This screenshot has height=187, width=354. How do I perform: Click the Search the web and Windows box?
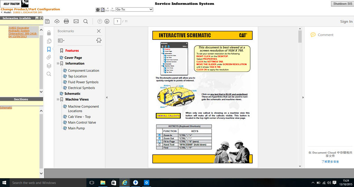(x=48, y=183)
